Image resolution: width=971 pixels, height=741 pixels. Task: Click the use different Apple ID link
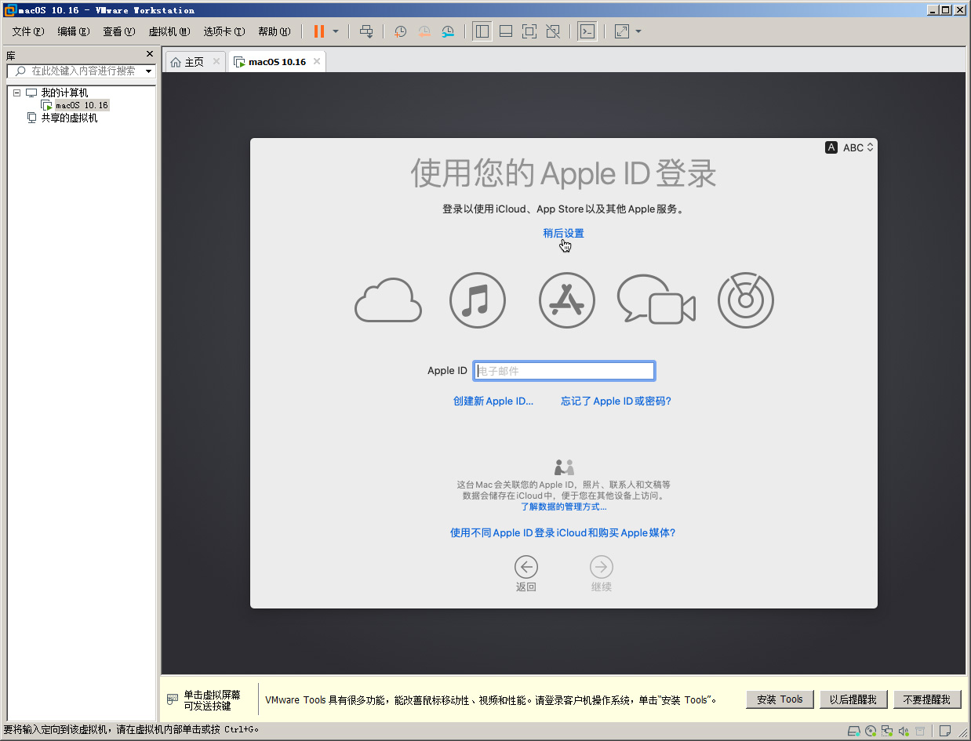tap(562, 532)
